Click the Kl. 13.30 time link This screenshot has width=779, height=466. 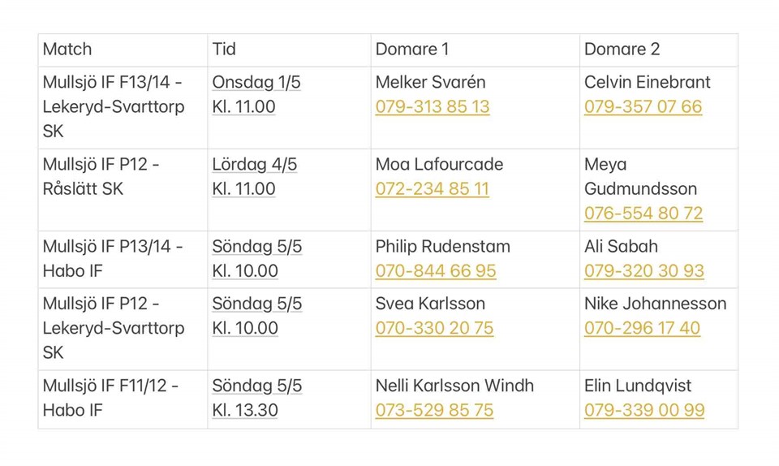pos(244,411)
